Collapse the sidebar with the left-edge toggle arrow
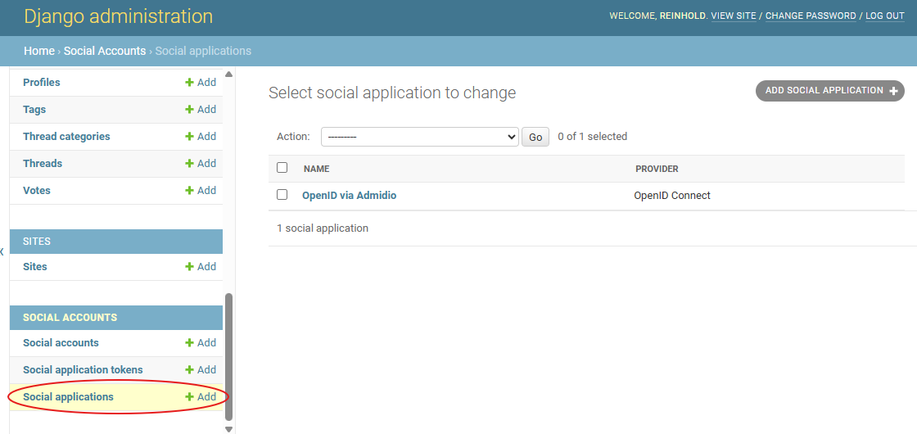Viewport: 917px width, 434px height. 2,251
